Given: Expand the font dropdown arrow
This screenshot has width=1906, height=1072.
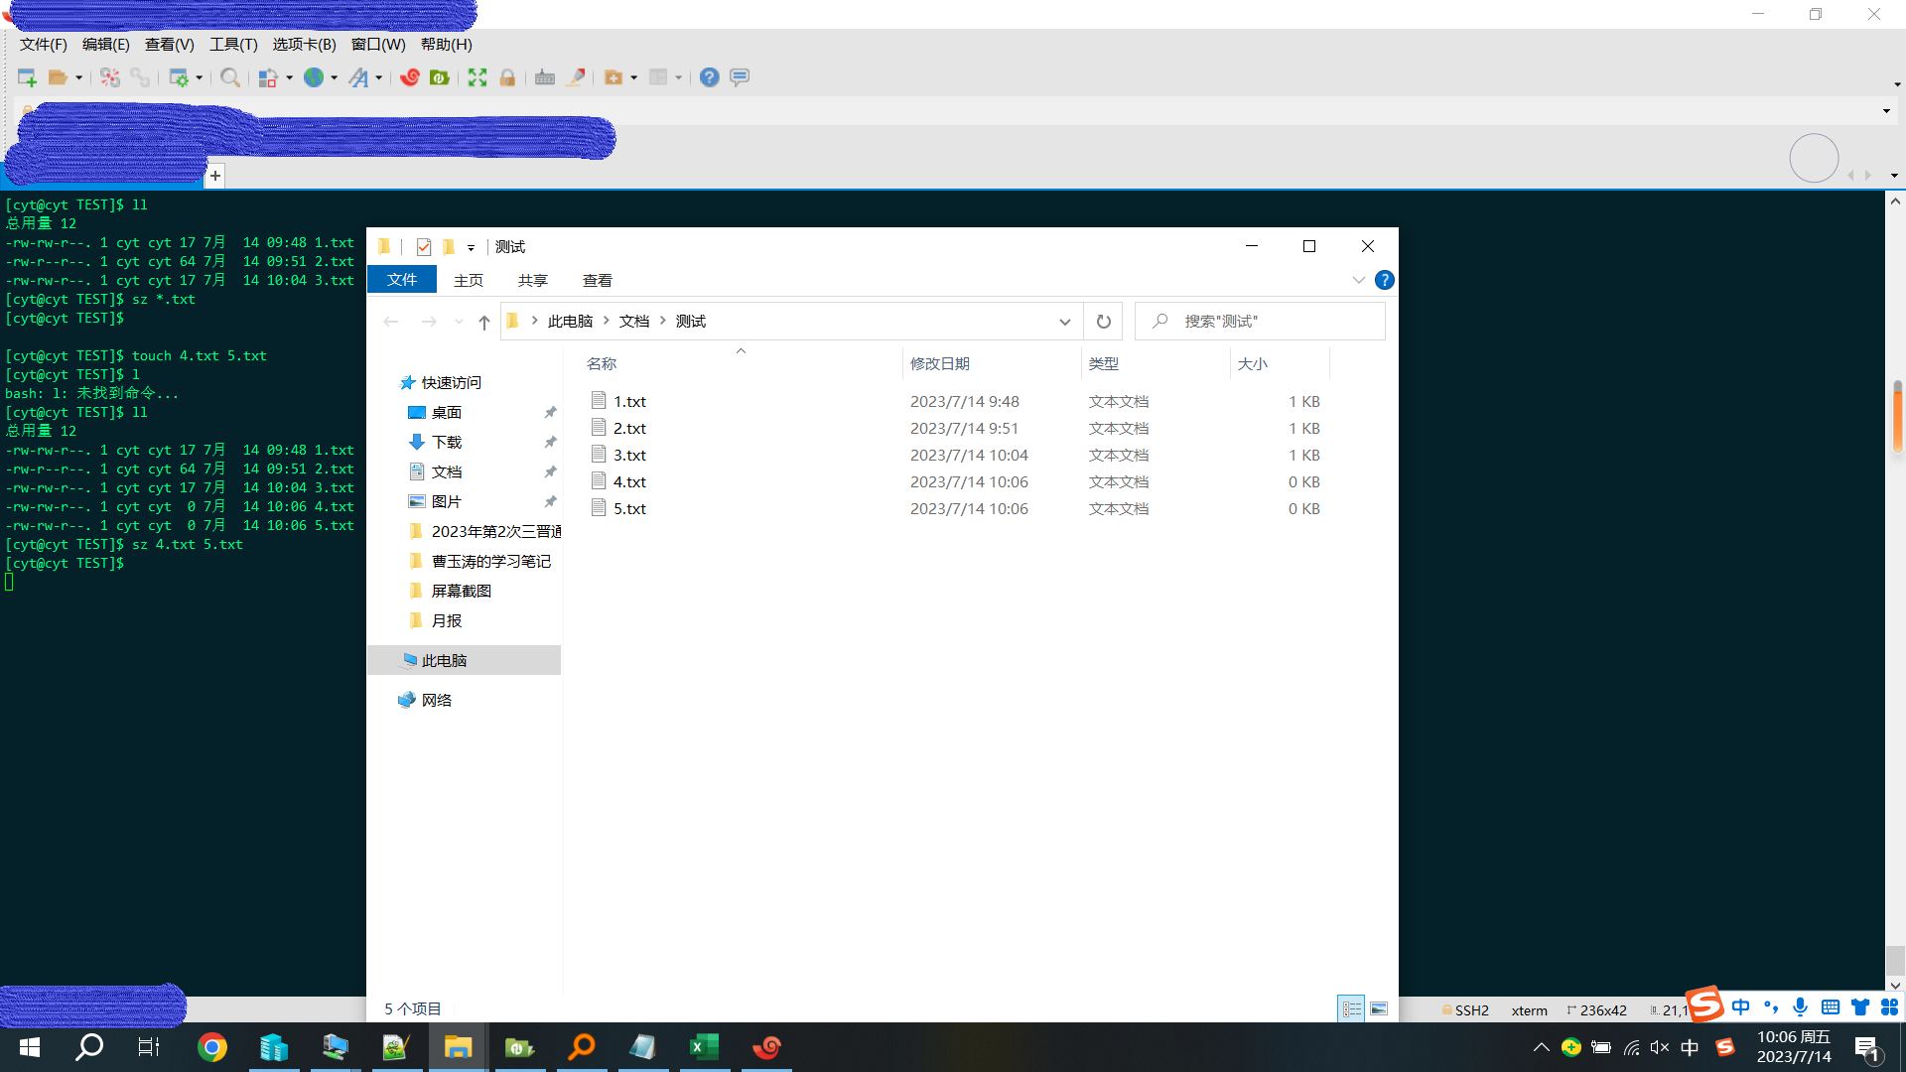Looking at the screenshot, I should pos(379,77).
